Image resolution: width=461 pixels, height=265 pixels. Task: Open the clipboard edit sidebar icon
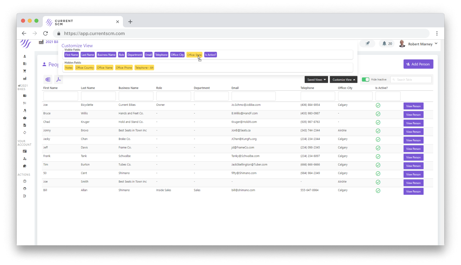[25, 166]
